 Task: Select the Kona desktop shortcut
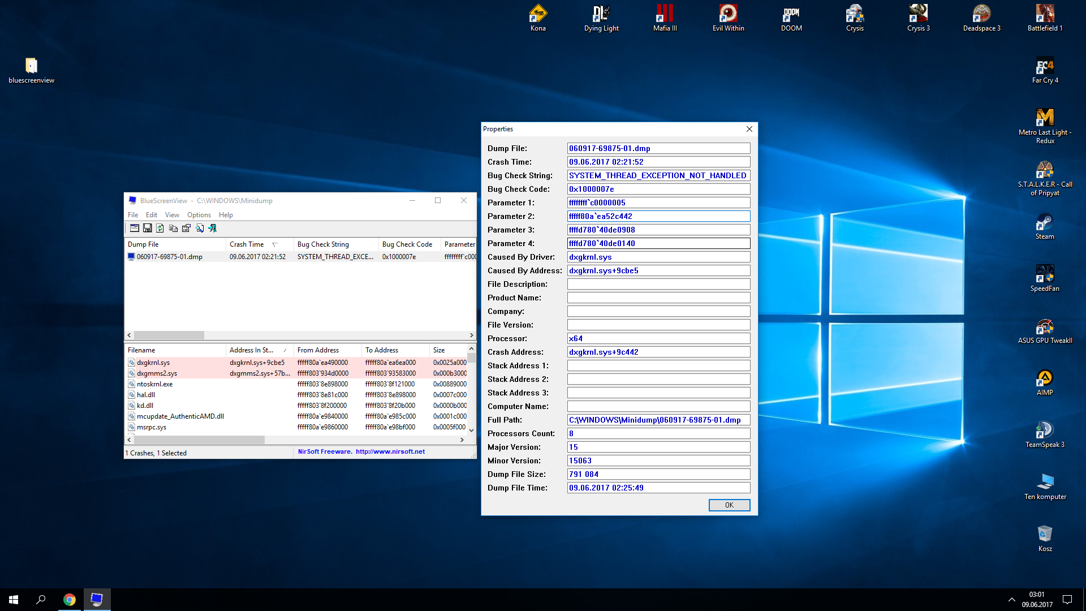(538, 18)
